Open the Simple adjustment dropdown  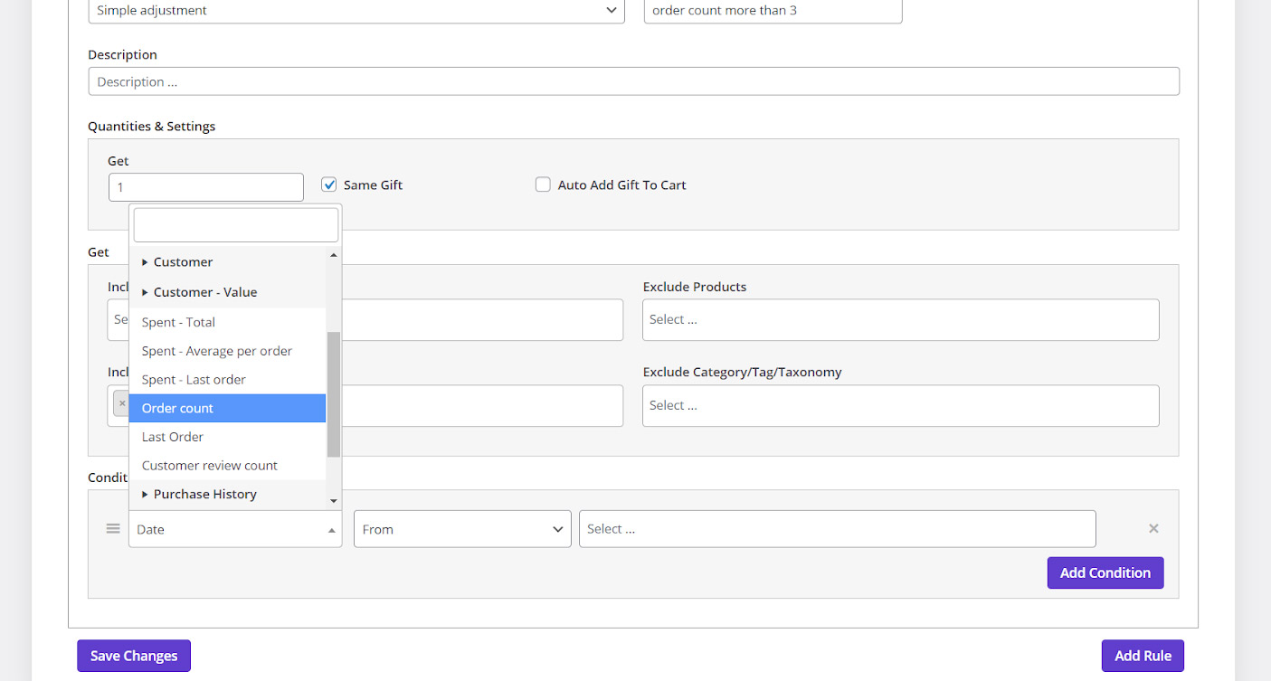[x=356, y=11]
